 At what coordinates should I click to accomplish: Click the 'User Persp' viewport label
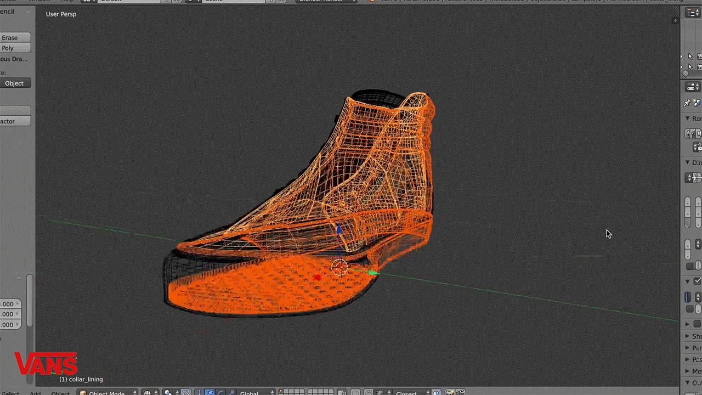point(61,14)
